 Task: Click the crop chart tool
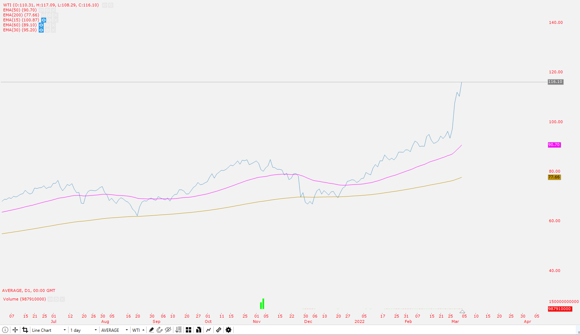(x=25, y=330)
